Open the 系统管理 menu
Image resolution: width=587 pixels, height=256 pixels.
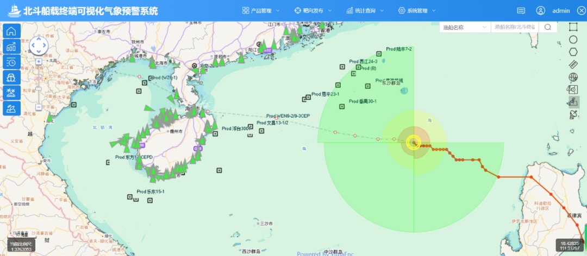pyautogui.click(x=417, y=10)
